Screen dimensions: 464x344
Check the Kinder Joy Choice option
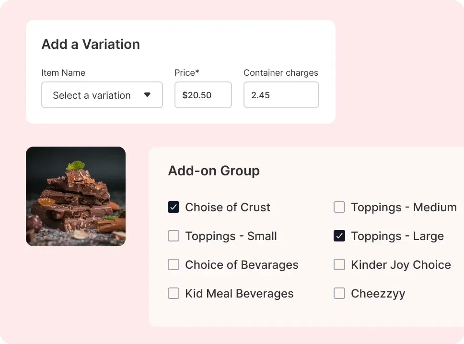(x=339, y=264)
